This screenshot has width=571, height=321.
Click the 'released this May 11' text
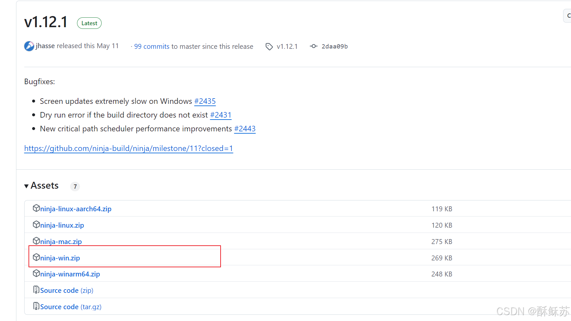tap(88, 46)
